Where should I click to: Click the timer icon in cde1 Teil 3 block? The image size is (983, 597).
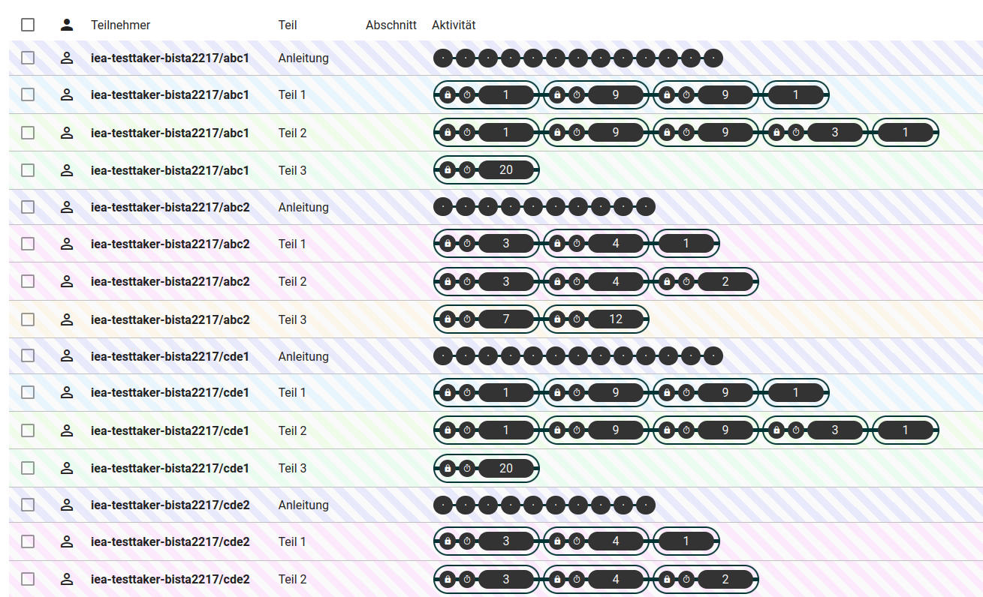click(467, 469)
